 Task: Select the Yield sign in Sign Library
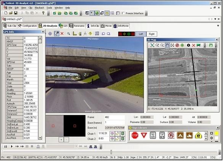pyautogui.click(x=144, y=135)
